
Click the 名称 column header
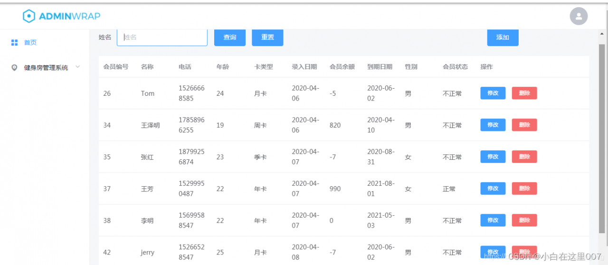[x=147, y=67]
